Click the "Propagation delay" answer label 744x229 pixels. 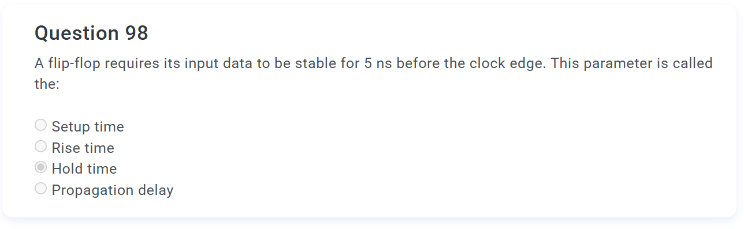113,190
